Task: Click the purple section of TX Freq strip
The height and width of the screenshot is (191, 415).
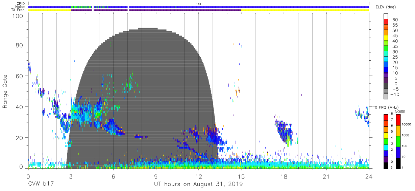Action: pos(156,10)
